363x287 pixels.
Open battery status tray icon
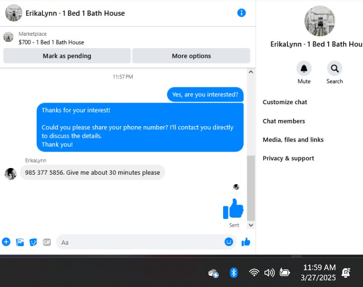pos(284,272)
